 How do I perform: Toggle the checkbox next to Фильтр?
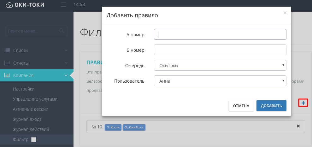tap(34, 139)
